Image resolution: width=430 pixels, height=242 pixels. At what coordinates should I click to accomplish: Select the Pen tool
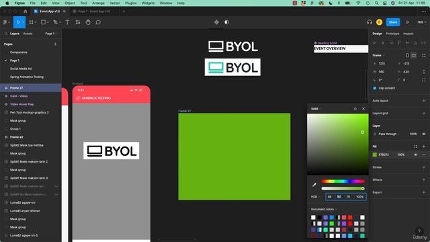(55, 22)
